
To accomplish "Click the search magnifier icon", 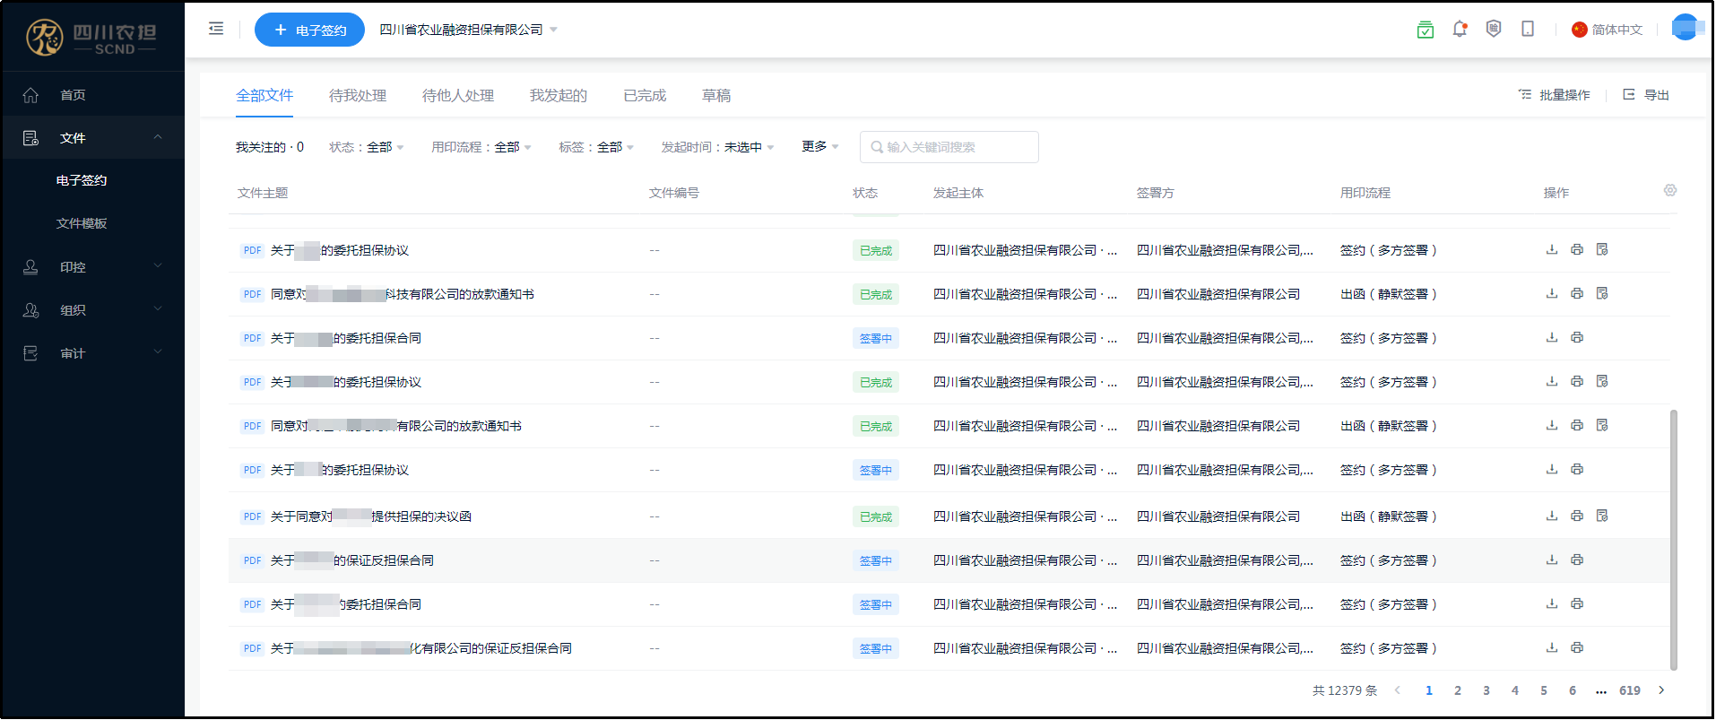I will [877, 147].
